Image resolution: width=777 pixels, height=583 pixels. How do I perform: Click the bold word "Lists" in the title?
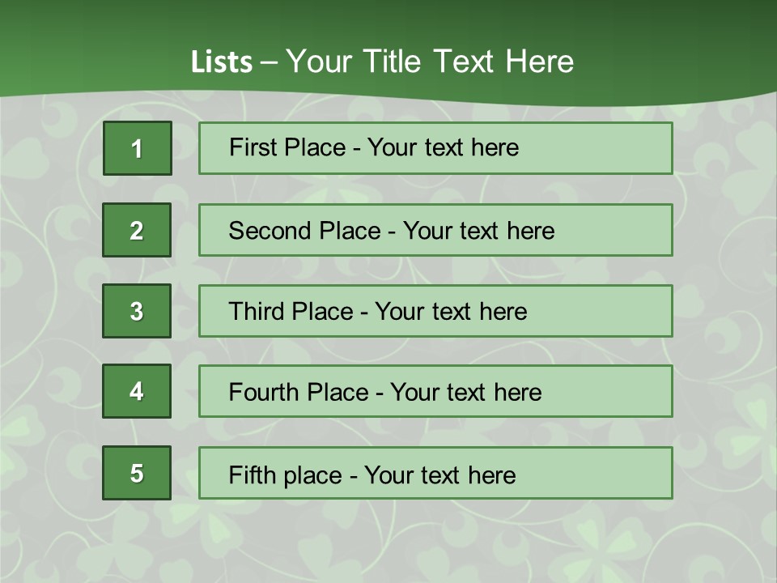coord(221,62)
